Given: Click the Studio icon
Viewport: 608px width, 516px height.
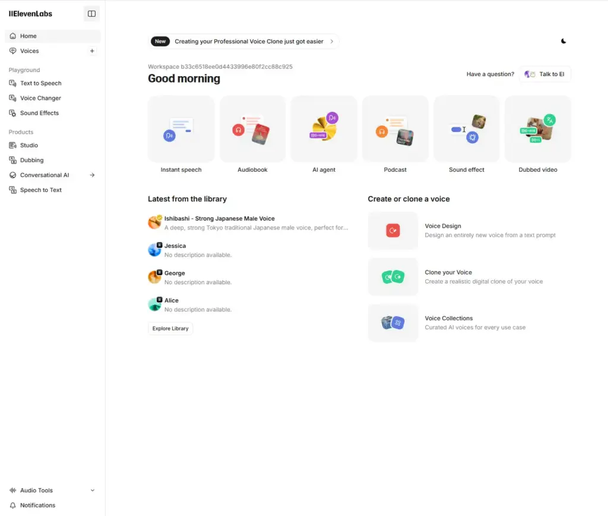Looking at the screenshot, I should (x=13, y=145).
